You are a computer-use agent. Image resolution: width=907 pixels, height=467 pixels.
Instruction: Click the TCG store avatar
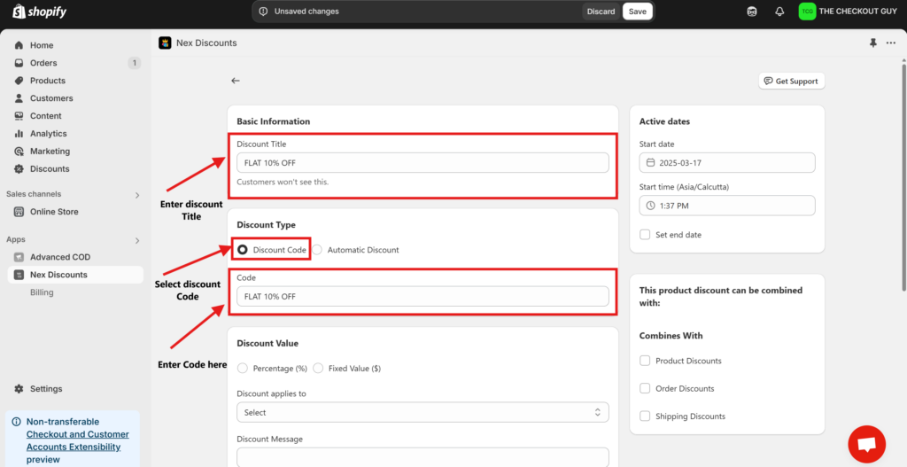click(807, 12)
